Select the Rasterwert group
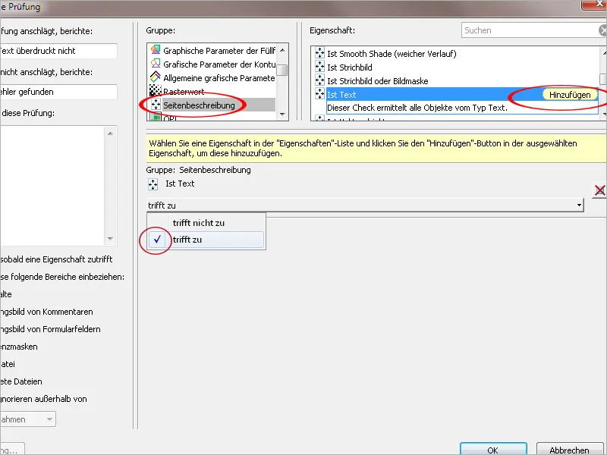This screenshot has height=455, width=607. coord(212,91)
